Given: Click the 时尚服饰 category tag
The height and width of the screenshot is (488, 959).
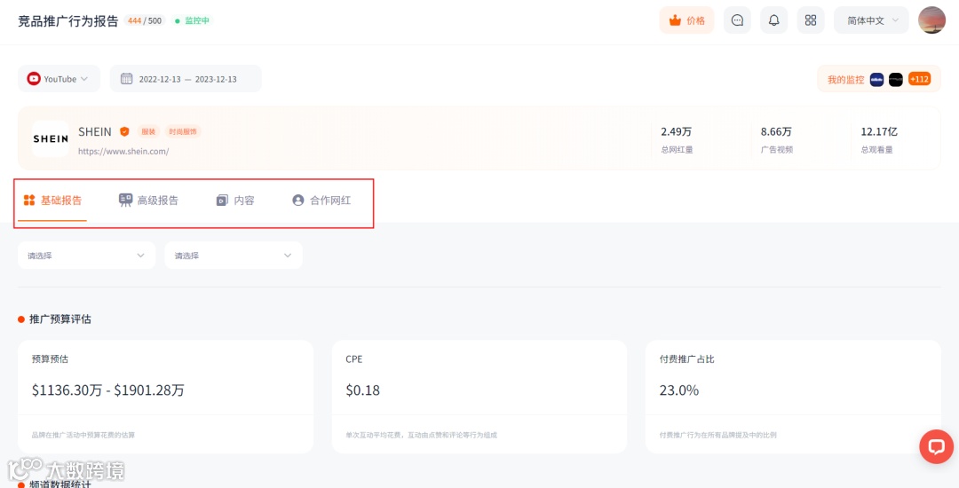Looking at the screenshot, I should [x=182, y=131].
